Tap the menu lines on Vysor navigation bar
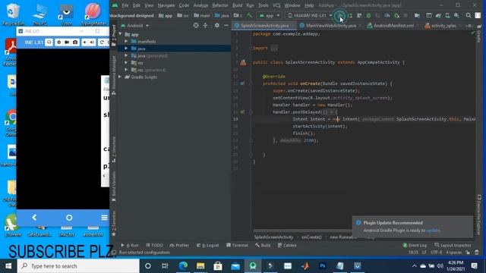 click(104, 218)
